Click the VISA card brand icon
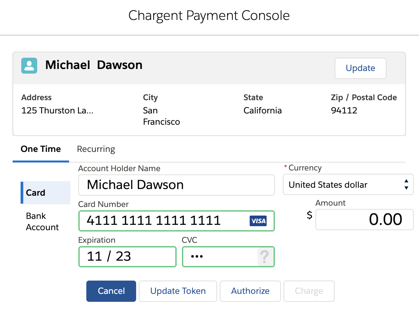The image size is (419, 329). pyautogui.click(x=258, y=221)
